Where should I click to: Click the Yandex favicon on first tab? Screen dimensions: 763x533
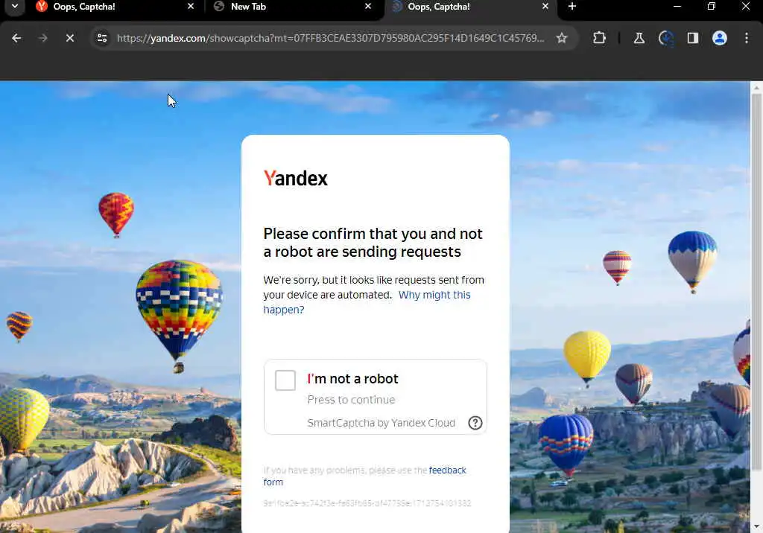pos(42,6)
